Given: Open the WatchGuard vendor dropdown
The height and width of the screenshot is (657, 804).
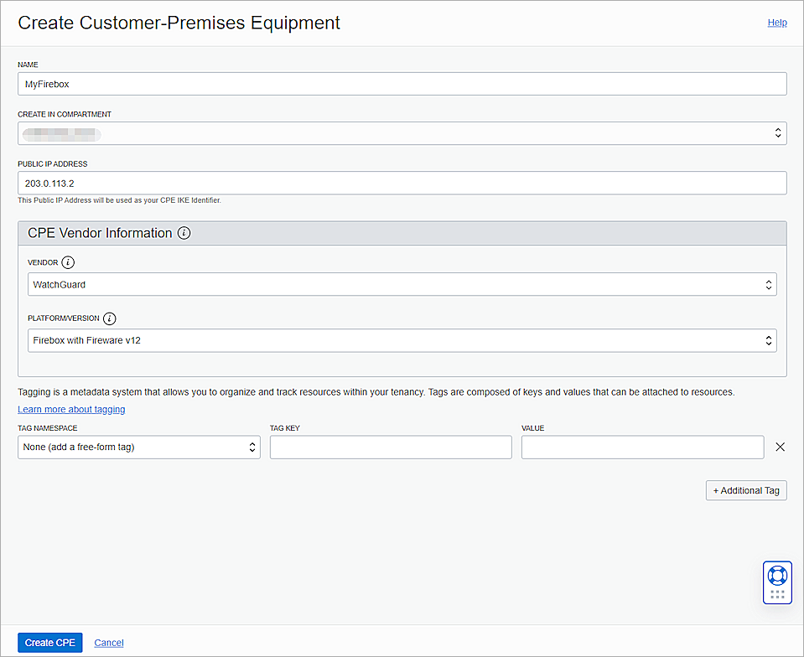Looking at the screenshot, I should coord(402,284).
